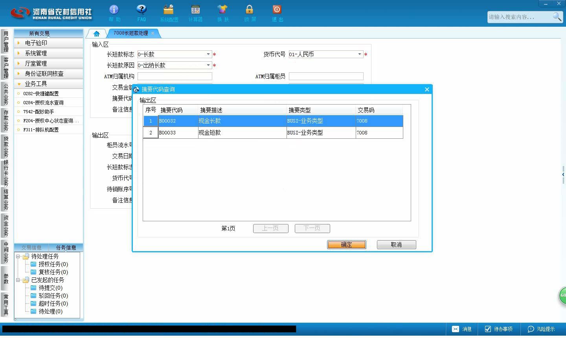Collapse the 业务工具 menu group

[x=49, y=84]
